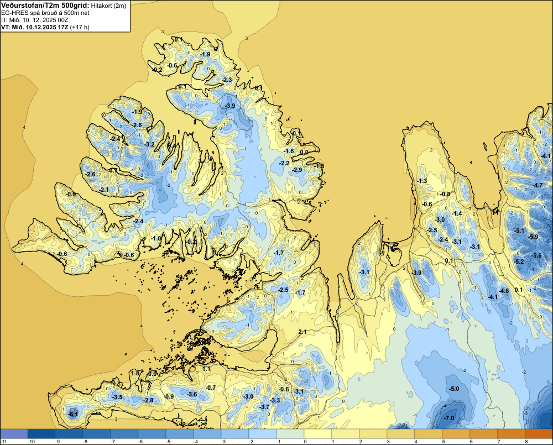
Task: Pick the legend color between -10 and -9
Action: click(x=41, y=434)
